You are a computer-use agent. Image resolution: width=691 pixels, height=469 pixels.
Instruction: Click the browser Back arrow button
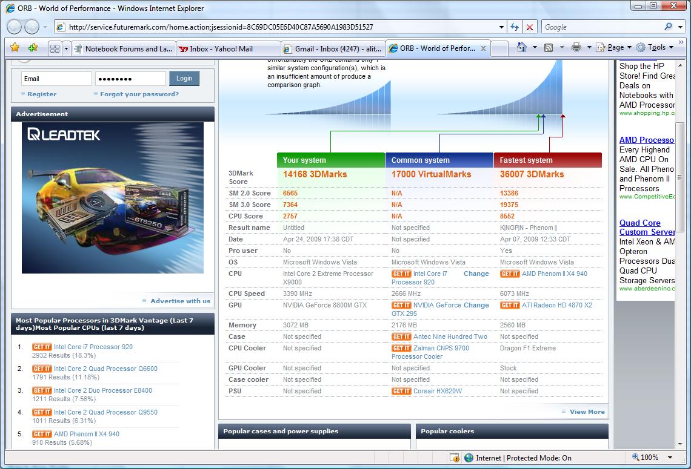click(14, 27)
